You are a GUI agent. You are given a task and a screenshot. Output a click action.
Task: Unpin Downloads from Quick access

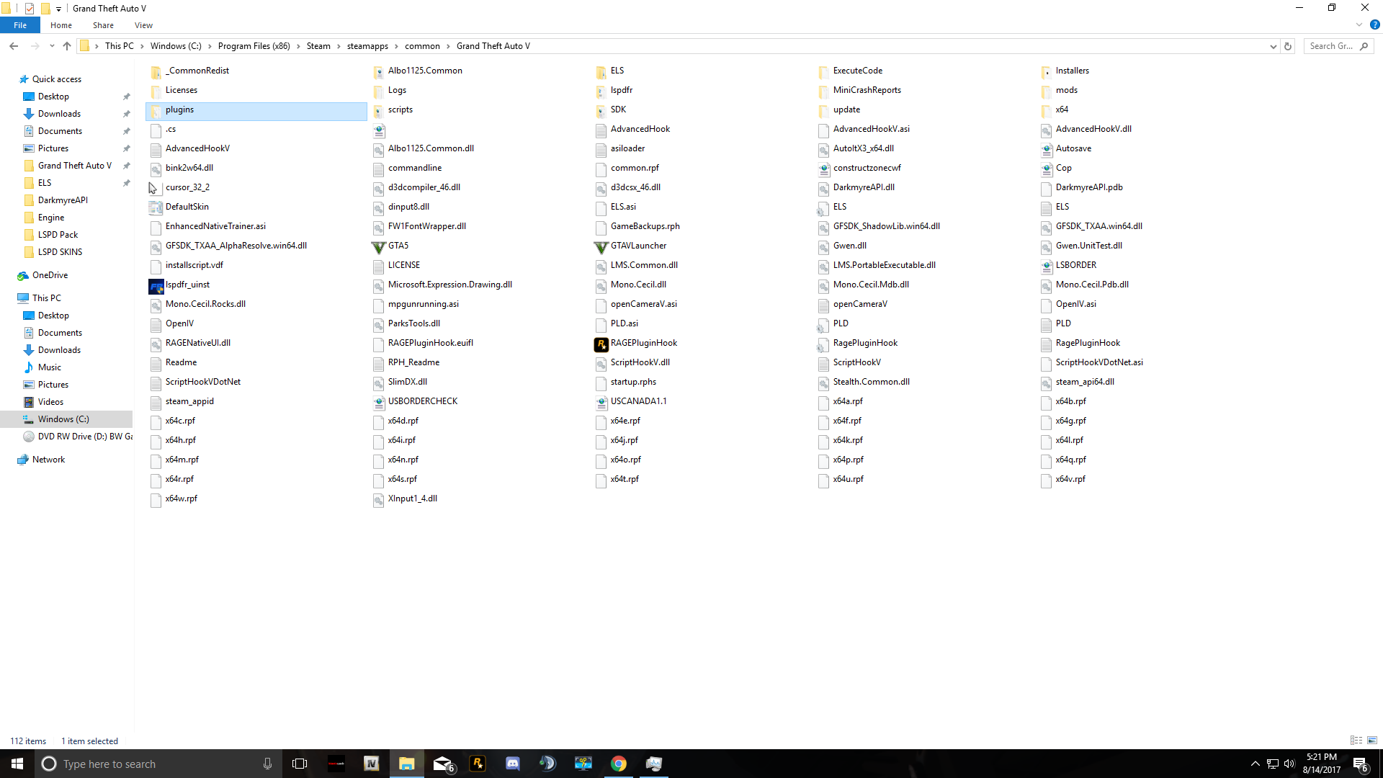127,114
